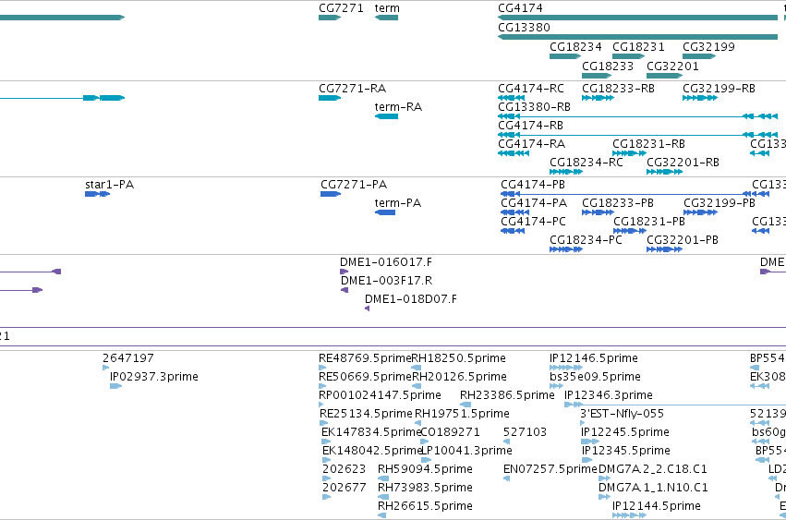This screenshot has height=520, width=786.
Task: Select the CG32201-PB protein label
Action: (683, 241)
